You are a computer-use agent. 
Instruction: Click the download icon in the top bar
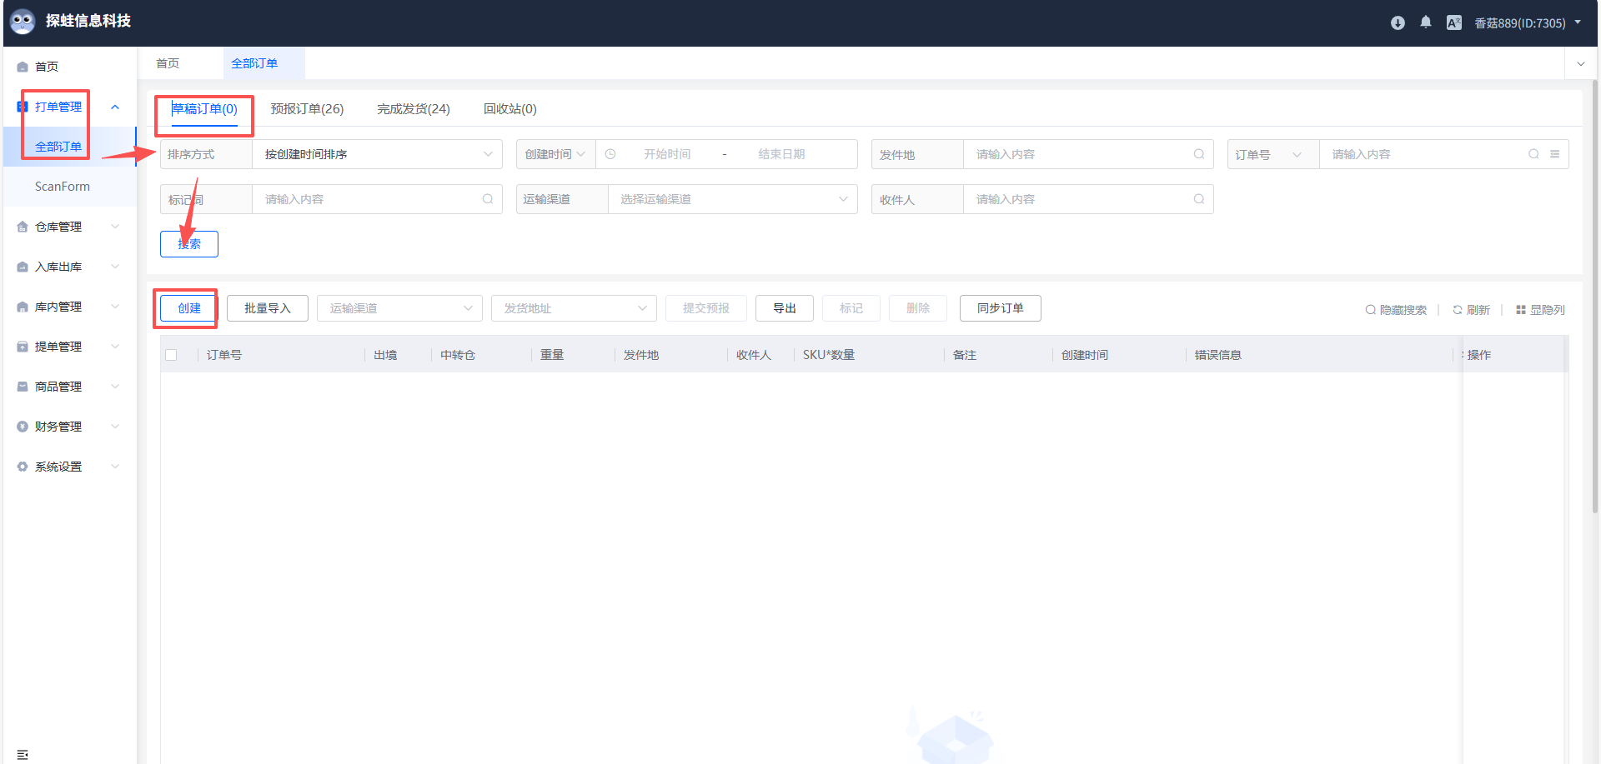click(1398, 23)
